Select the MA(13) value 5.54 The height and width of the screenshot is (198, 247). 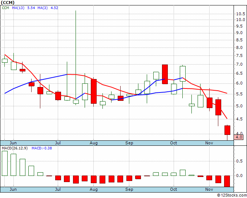coord(31,8)
